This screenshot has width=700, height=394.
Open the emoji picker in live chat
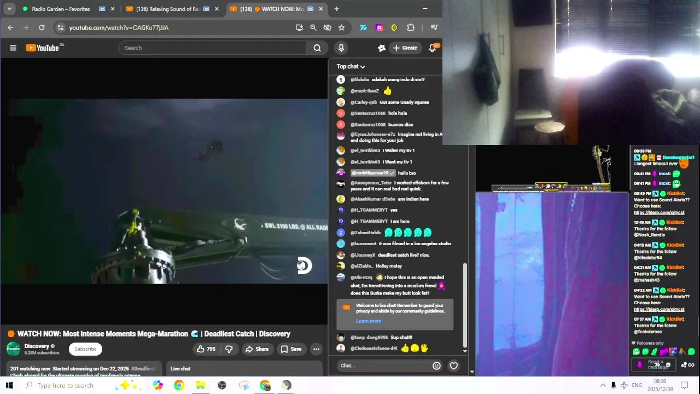coord(436,366)
